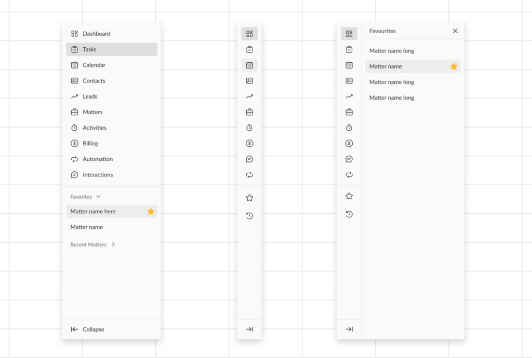Open Automation in the labeled sidebar

click(x=98, y=159)
